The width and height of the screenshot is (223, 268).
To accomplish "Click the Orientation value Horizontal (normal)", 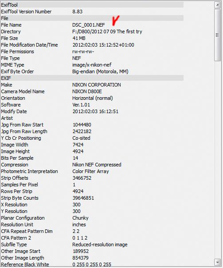I will click(93, 98).
